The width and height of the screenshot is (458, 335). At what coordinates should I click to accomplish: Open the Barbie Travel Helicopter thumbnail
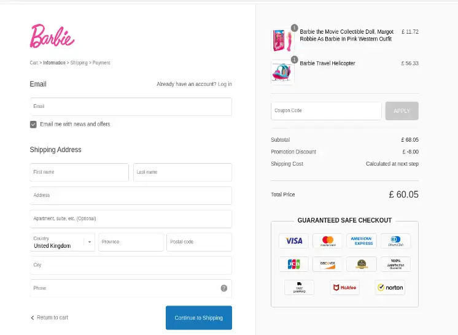click(282, 72)
